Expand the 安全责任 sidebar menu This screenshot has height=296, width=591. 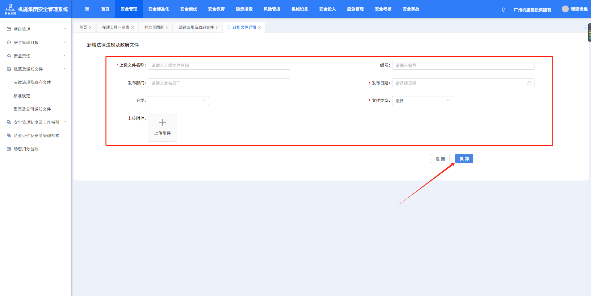tap(36, 56)
